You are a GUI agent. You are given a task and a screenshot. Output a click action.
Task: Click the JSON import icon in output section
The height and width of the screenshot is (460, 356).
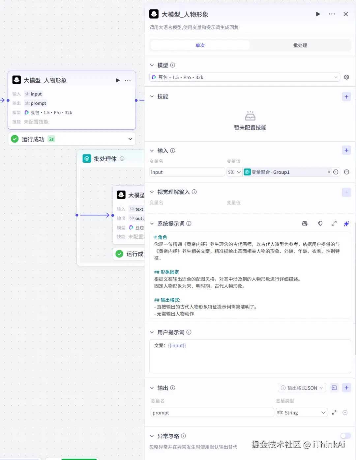[x=334, y=388]
